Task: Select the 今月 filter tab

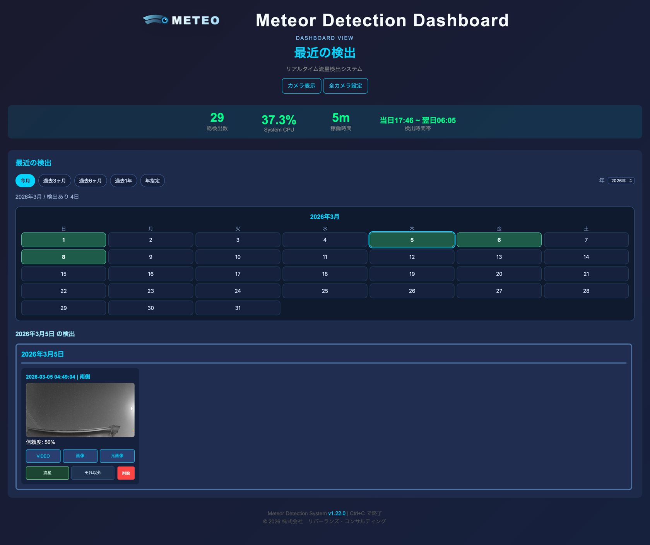Action: click(25, 181)
